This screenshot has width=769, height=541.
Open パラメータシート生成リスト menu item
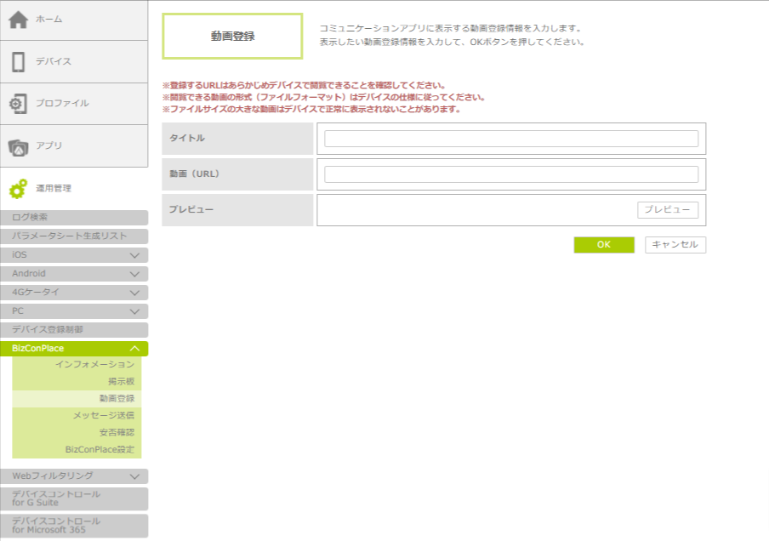pyautogui.click(x=74, y=236)
